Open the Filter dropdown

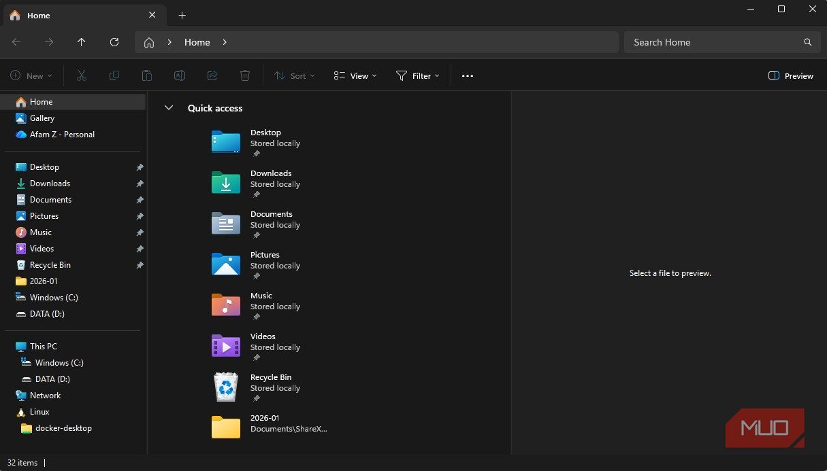click(418, 76)
